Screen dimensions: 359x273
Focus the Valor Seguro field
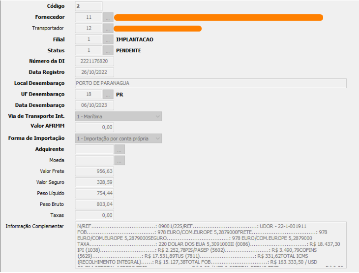(x=94, y=182)
